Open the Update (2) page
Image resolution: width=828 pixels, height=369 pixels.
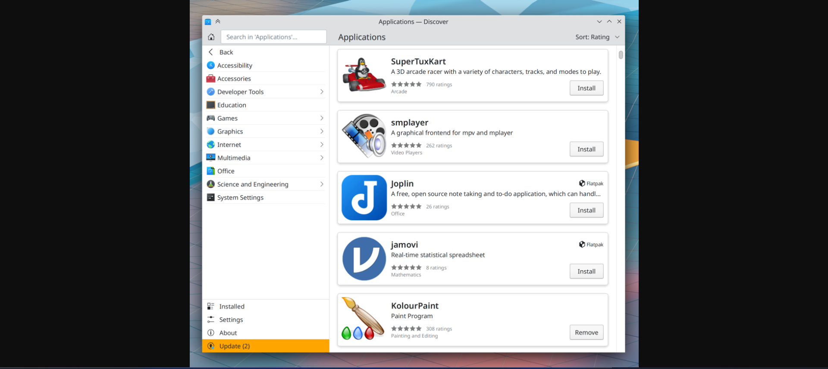(x=265, y=346)
